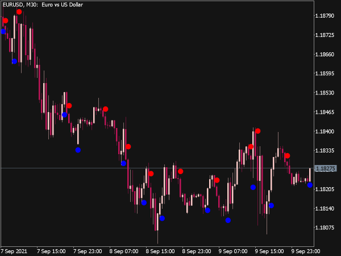Click the 9 Sep 07:00 time label
This screenshot has width=341, height=256.
point(233,251)
